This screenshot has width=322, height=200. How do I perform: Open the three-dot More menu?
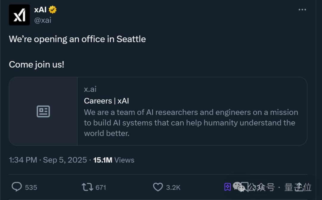tap(302, 10)
